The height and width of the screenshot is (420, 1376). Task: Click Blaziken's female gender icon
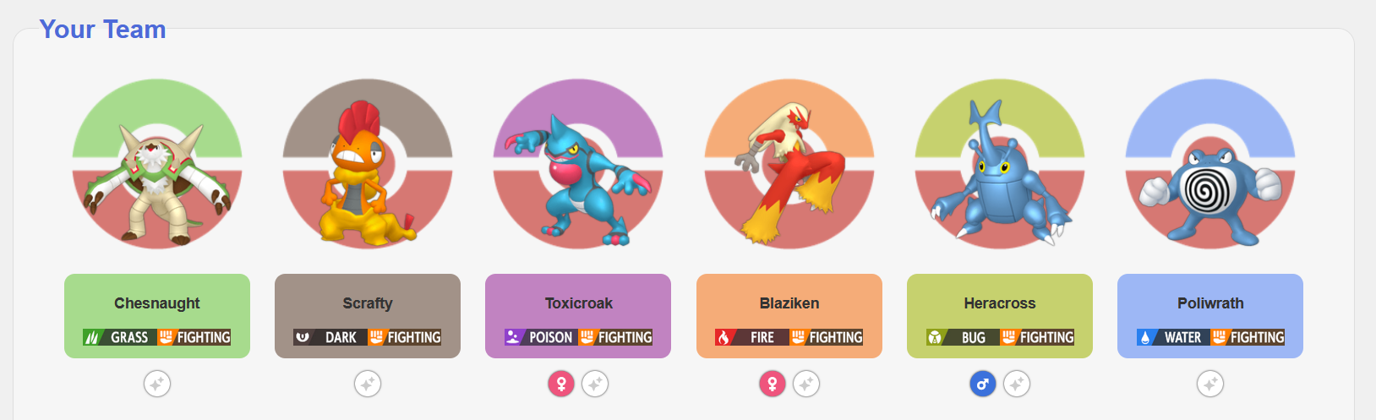coord(773,384)
